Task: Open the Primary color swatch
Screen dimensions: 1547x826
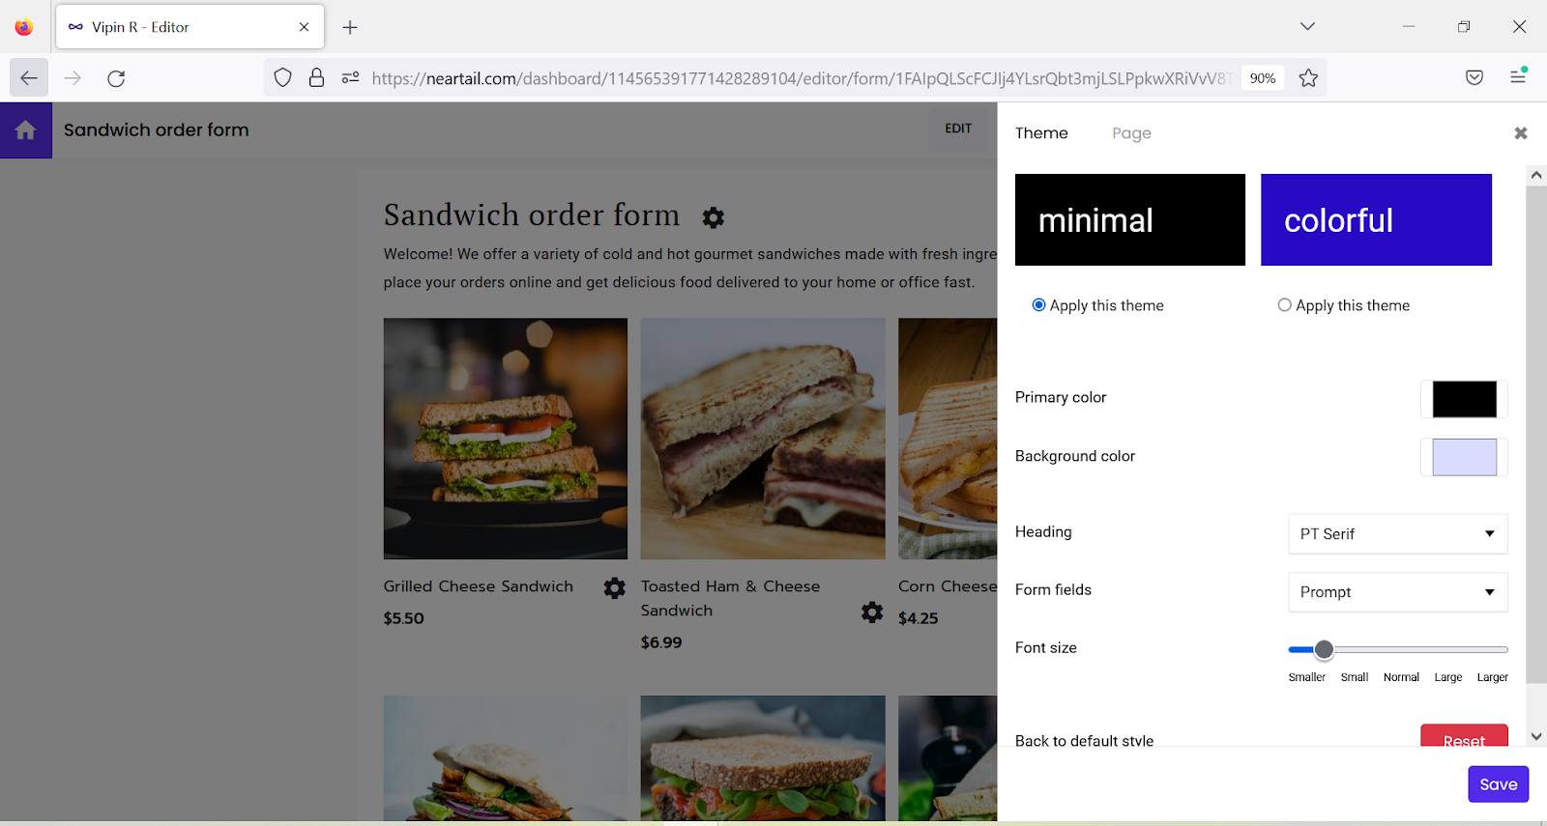Action: click(x=1463, y=399)
